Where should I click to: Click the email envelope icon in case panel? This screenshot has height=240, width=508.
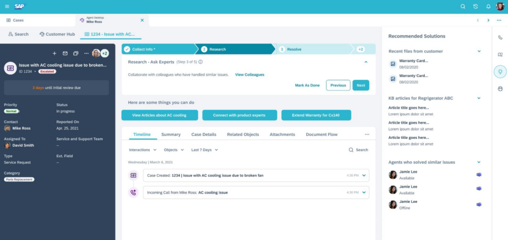pos(64,54)
